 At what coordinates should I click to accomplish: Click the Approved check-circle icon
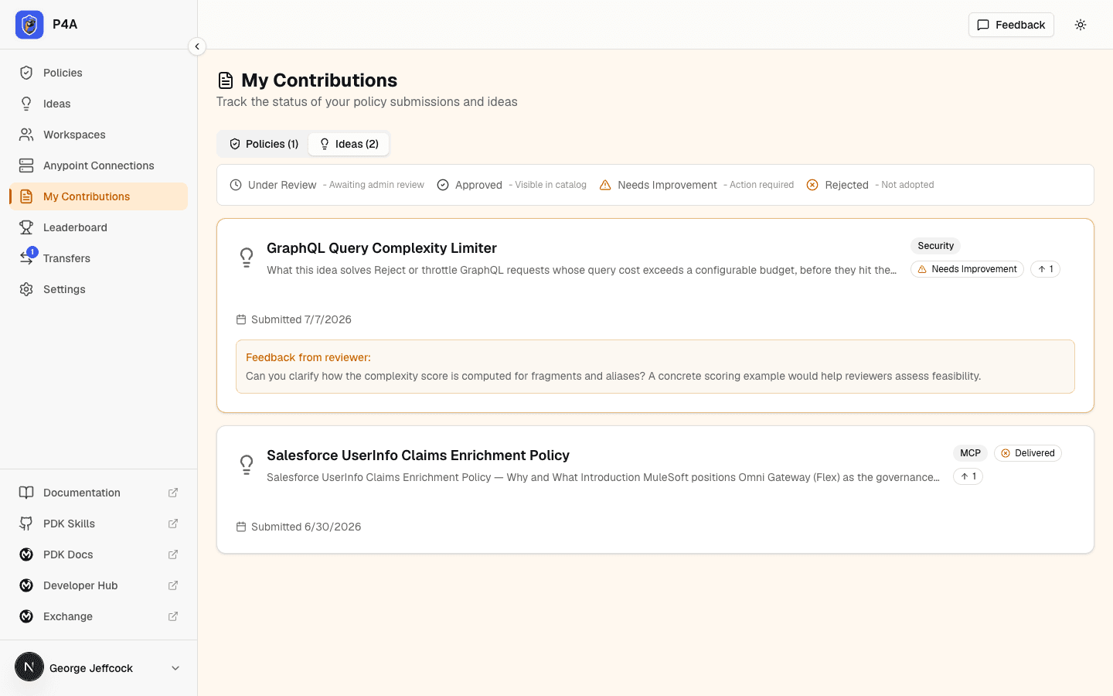(x=443, y=185)
